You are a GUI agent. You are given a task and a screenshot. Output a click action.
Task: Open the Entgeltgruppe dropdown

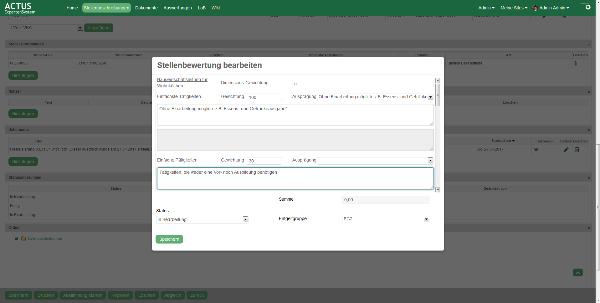426,219
